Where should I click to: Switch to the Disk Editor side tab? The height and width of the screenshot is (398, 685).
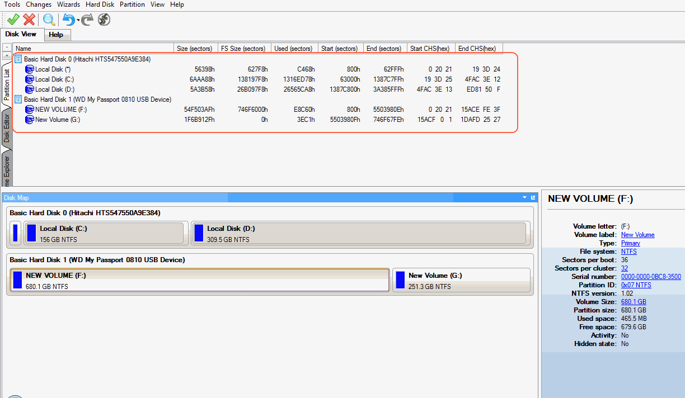point(7,129)
